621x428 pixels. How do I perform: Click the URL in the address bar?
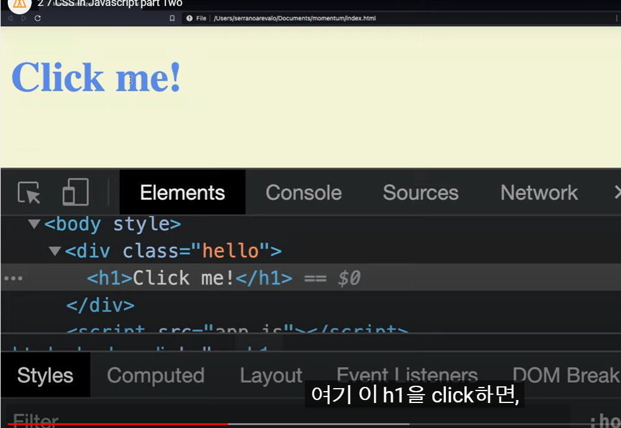point(295,18)
